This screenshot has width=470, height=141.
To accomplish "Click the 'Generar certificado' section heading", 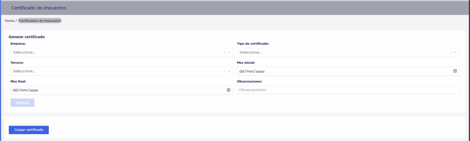I will coord(27,37).
